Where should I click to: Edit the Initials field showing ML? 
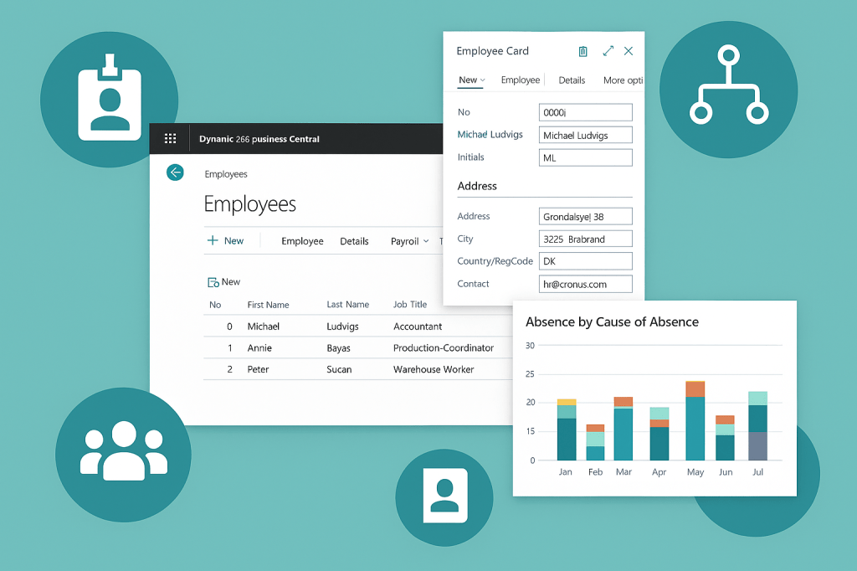[585, 157]
